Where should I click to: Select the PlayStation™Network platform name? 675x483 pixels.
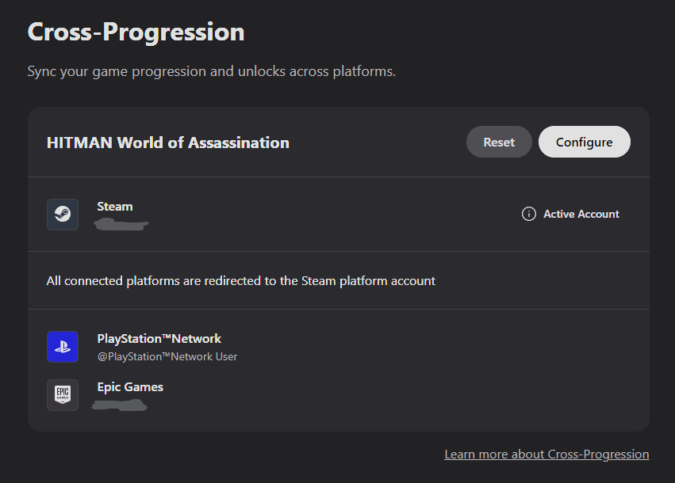point(159,339)
